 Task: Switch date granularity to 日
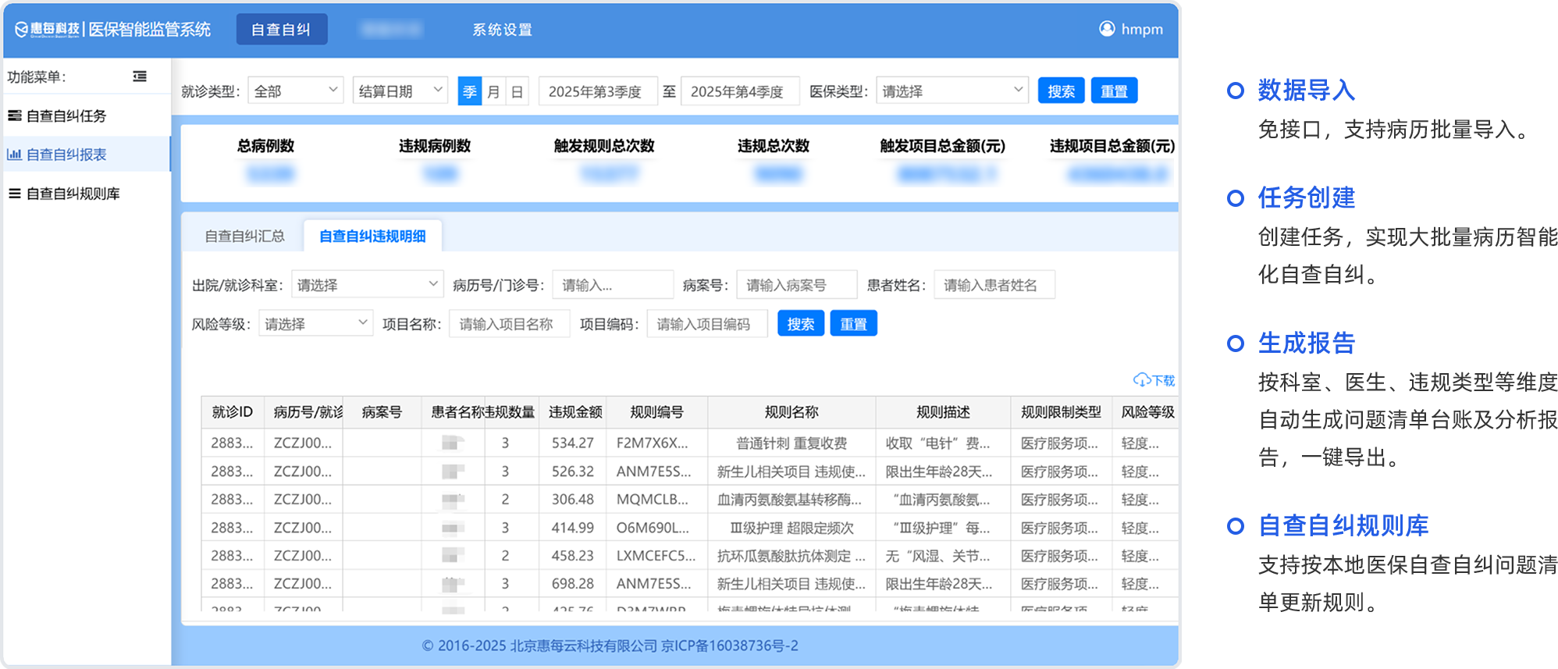tap(517, 91)
